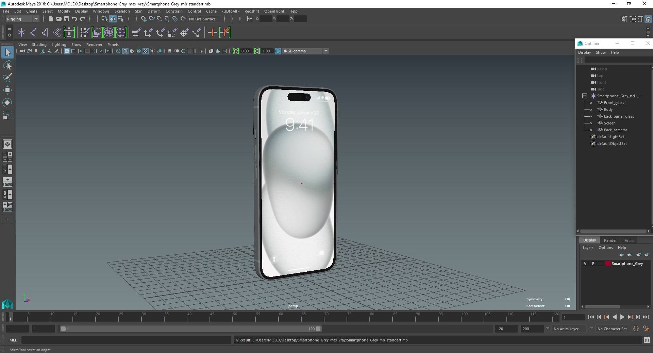Activate the Move tool in toolbox

click(x=7, y=90)
